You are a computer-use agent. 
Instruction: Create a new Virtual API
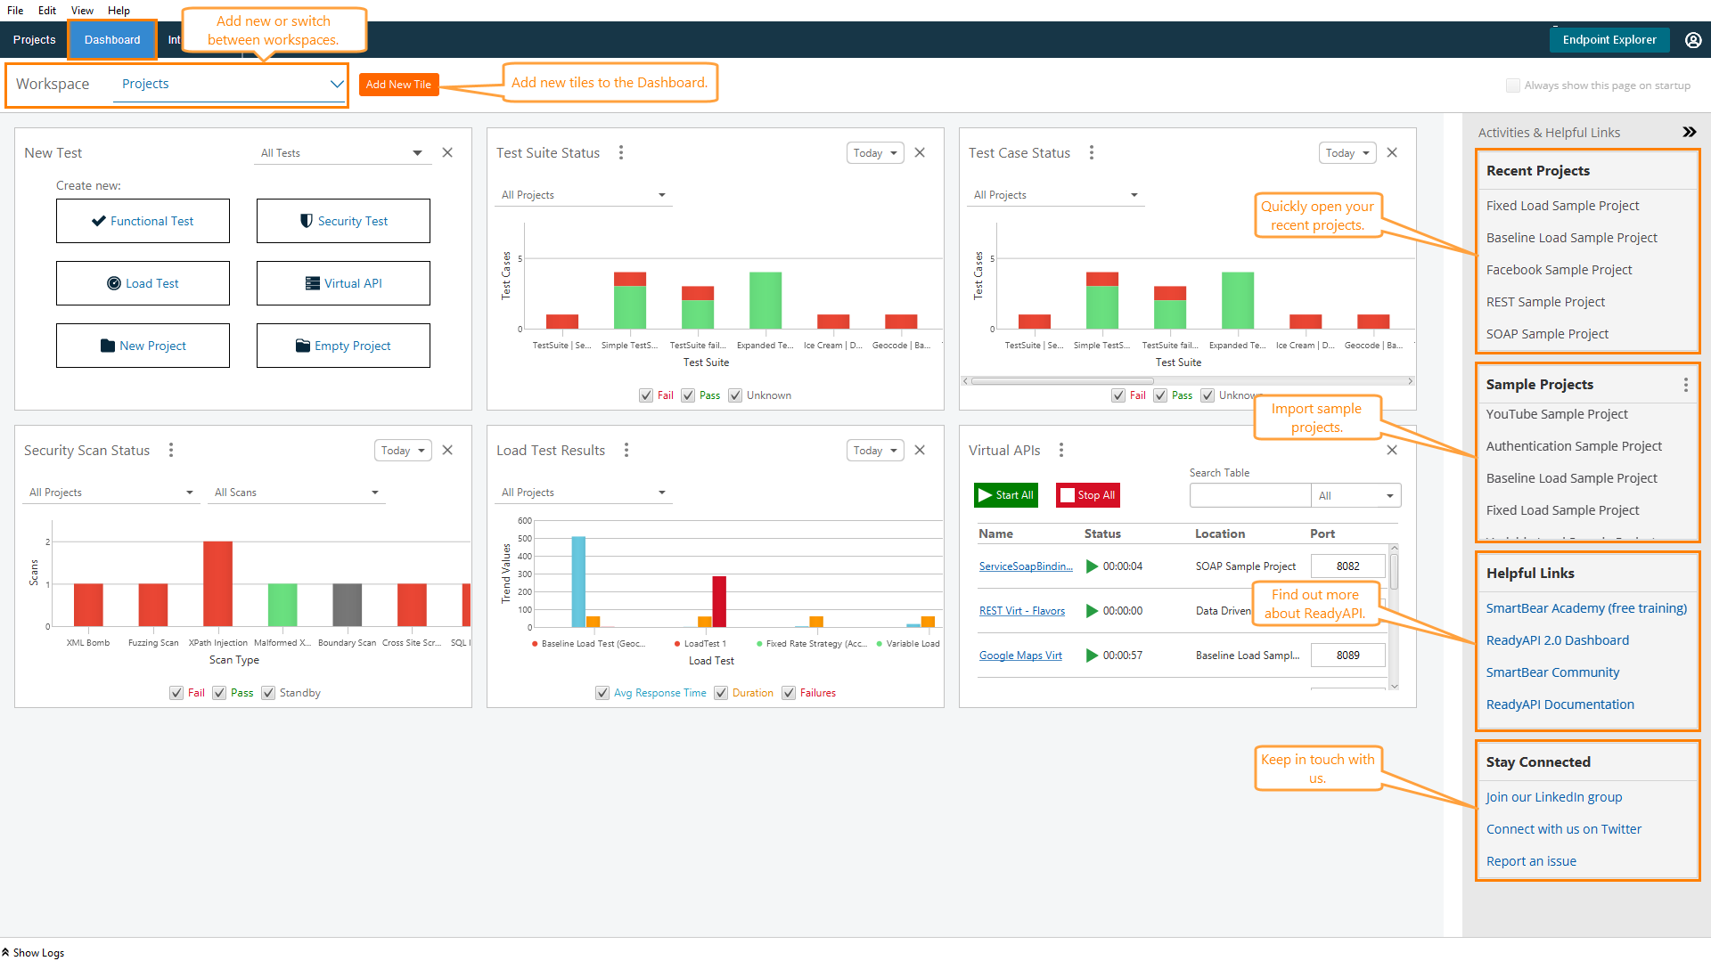click(x=343, y=282)
